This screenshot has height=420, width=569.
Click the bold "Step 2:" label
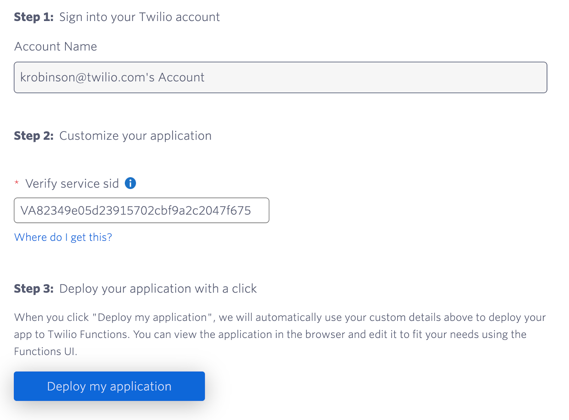34,136
